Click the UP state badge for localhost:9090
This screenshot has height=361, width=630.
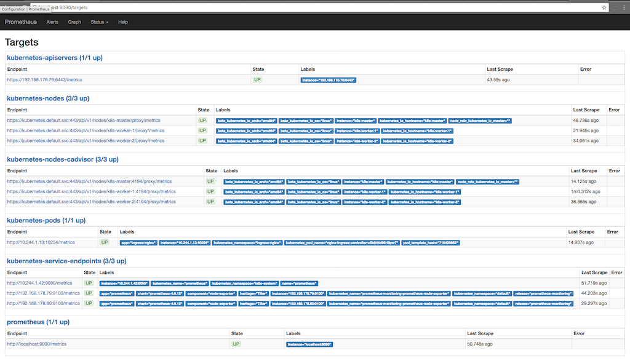tap(236, 344)
